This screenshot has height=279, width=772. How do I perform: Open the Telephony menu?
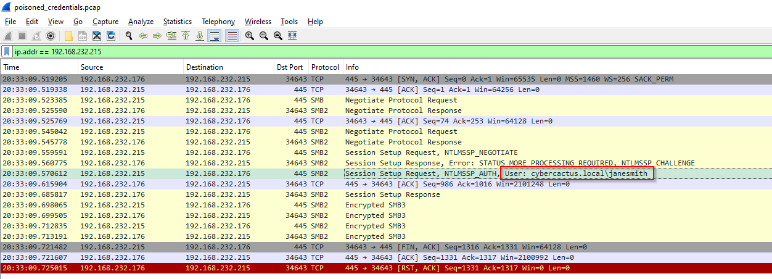click(218, 22)
